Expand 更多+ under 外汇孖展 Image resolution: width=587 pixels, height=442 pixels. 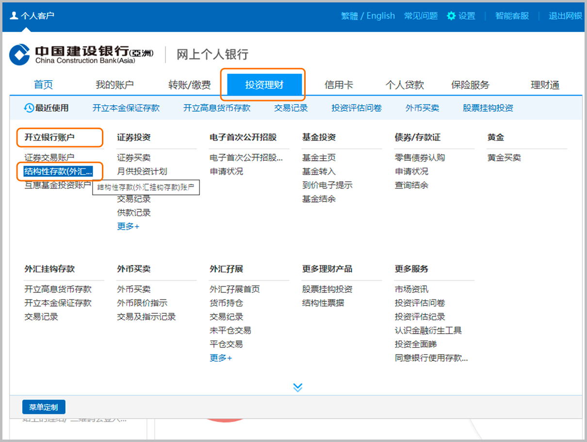(221, 358)
